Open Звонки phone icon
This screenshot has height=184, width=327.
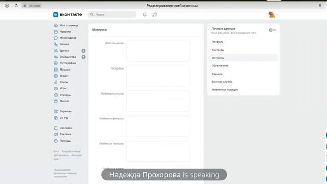point(56,44)
